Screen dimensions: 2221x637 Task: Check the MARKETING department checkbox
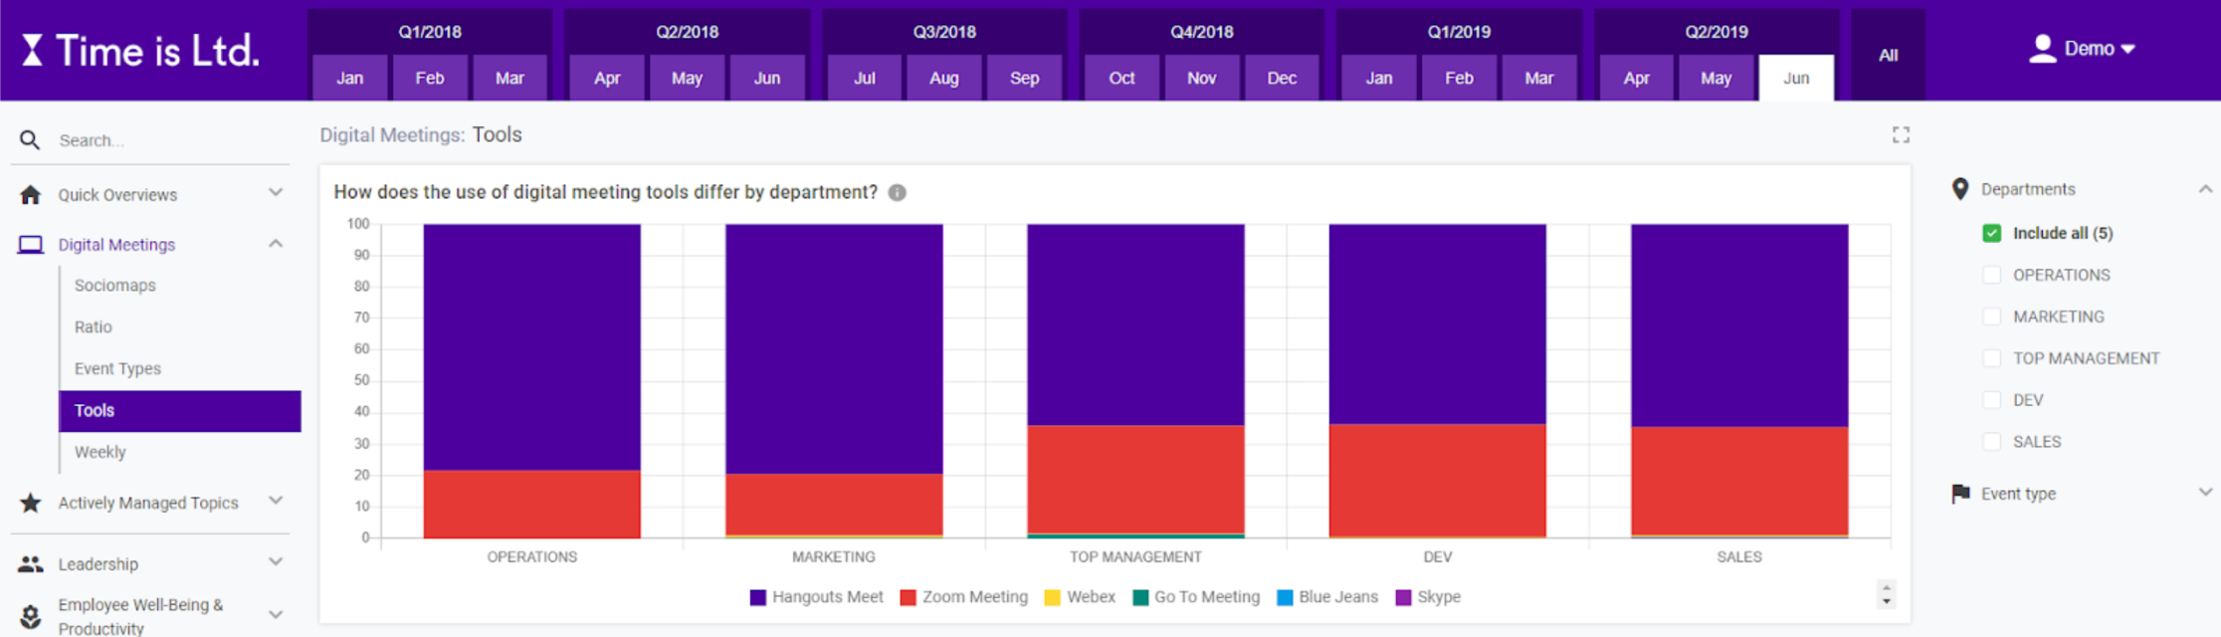pos(1991,317)
